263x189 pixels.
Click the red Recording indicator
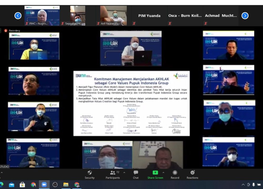click(x=6, y=31)
